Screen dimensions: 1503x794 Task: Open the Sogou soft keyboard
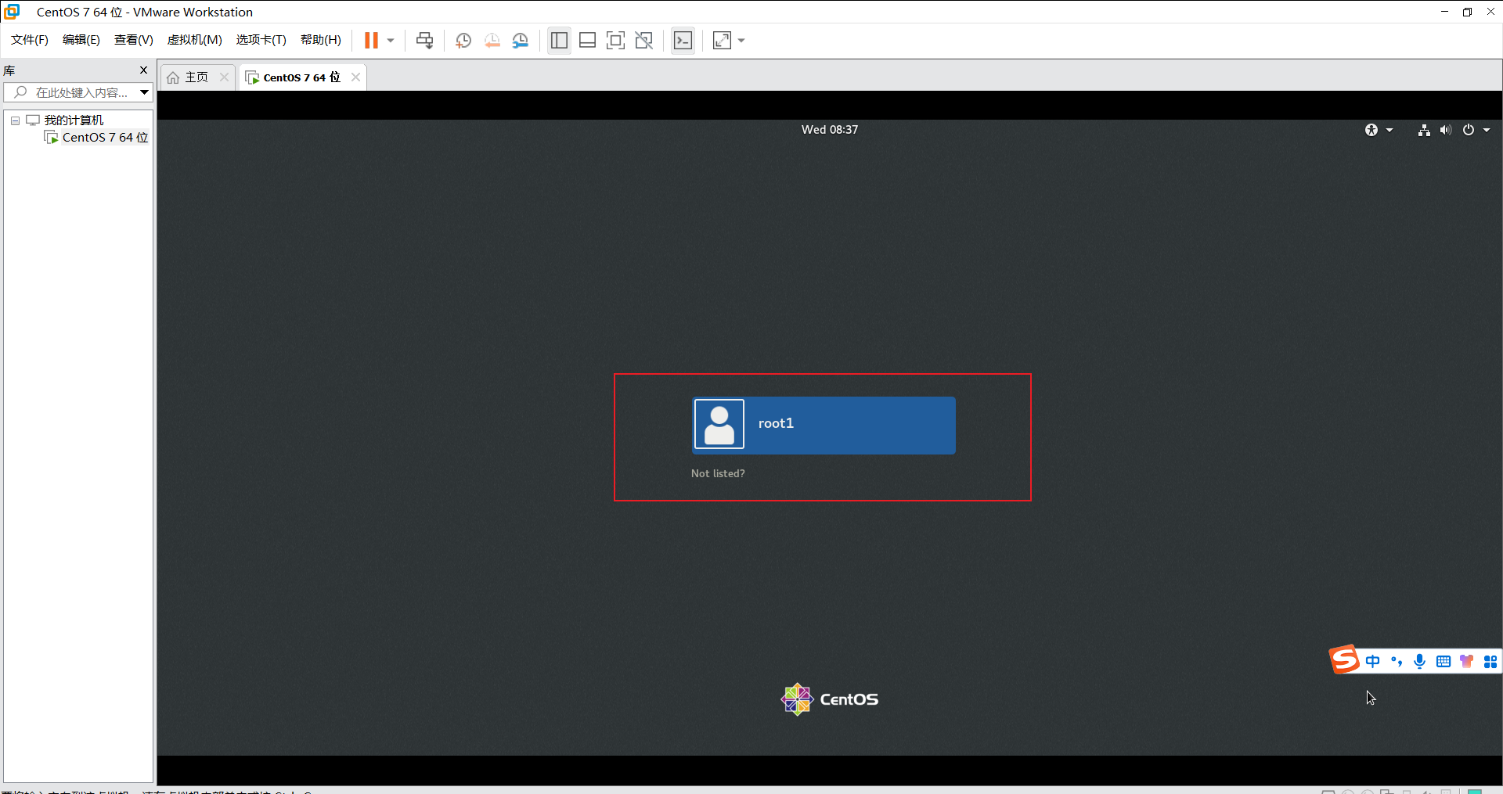[1444, 662]
